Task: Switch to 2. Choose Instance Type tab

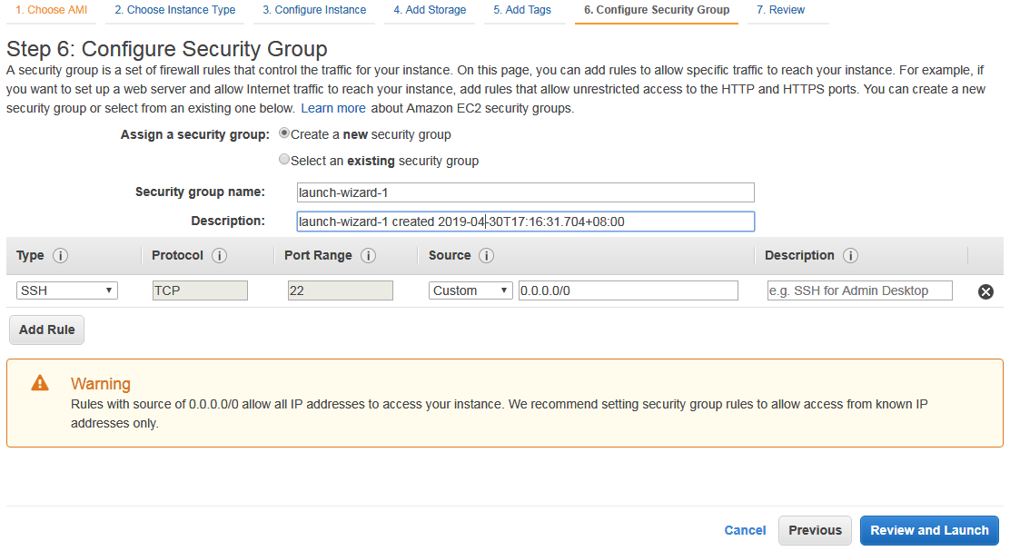Action: (x=174, y=10)
